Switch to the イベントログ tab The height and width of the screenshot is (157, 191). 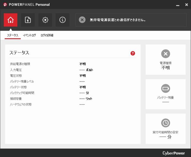pos(30,35)
